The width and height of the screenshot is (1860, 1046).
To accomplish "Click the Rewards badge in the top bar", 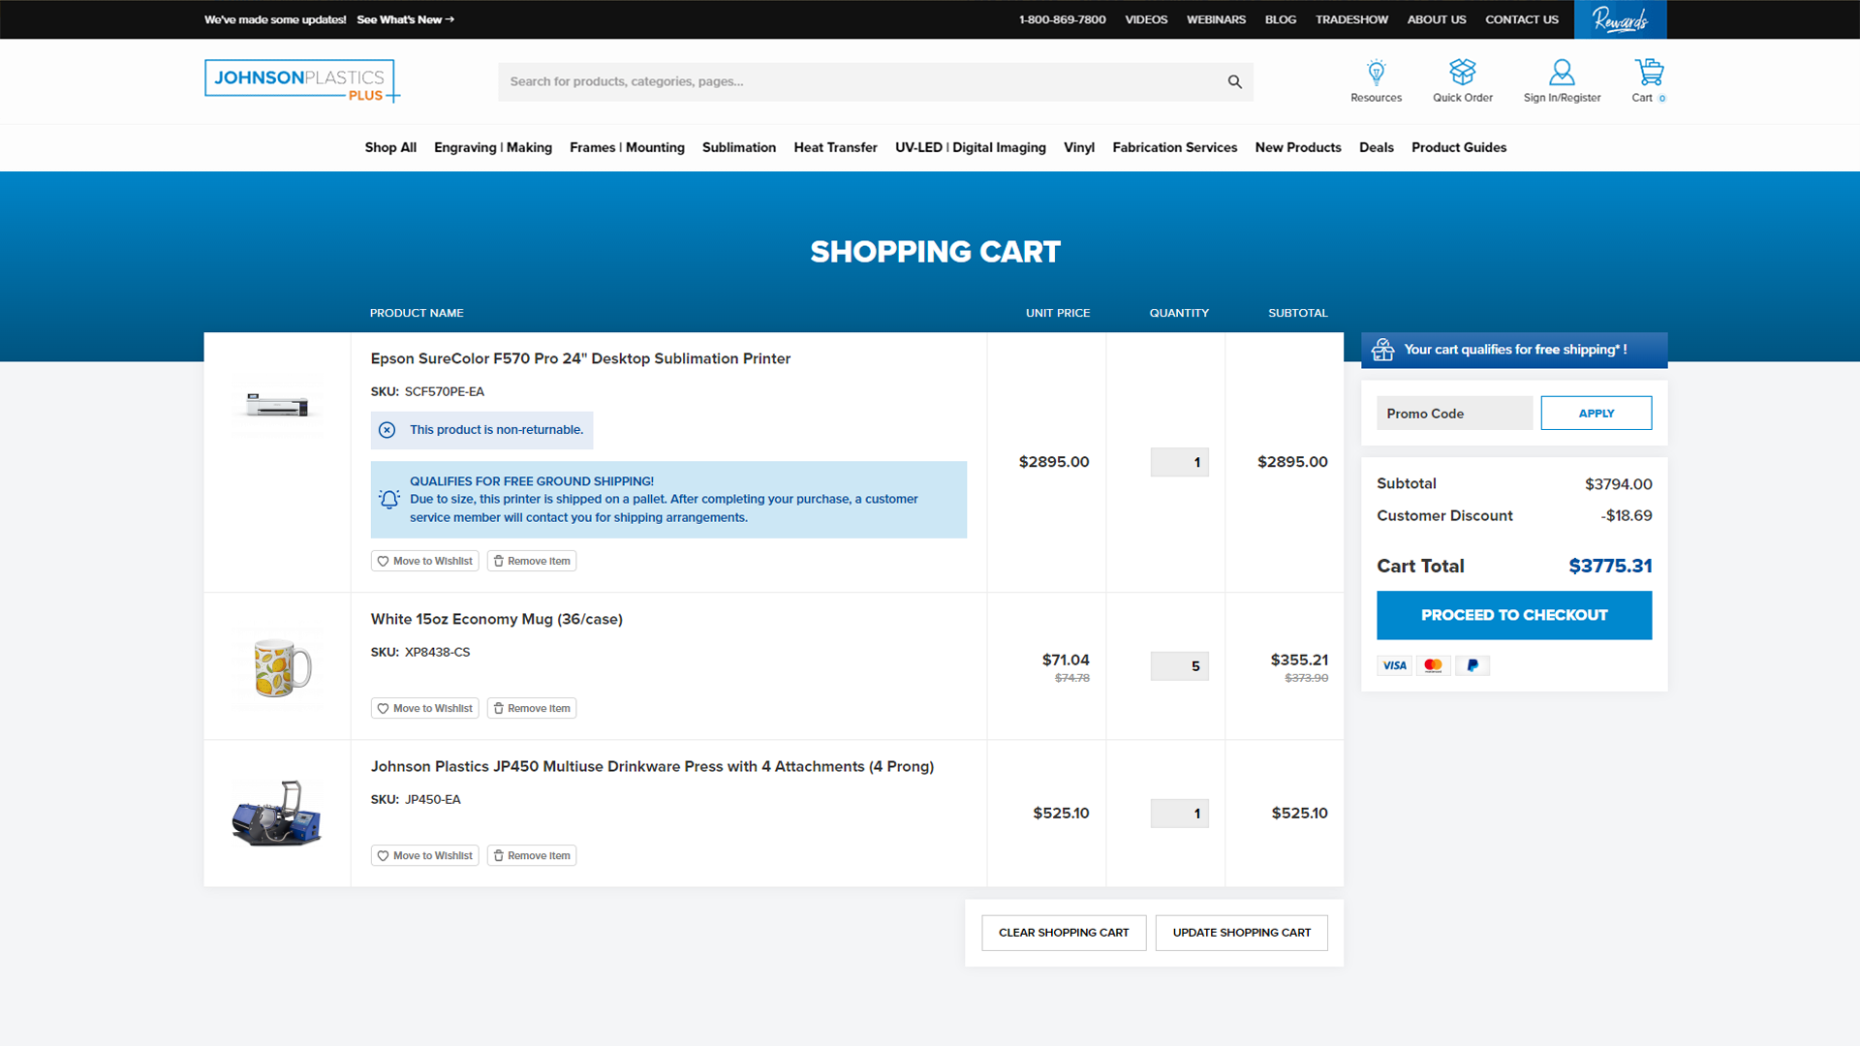I will pyautogui.click(x=1620, y=19).
